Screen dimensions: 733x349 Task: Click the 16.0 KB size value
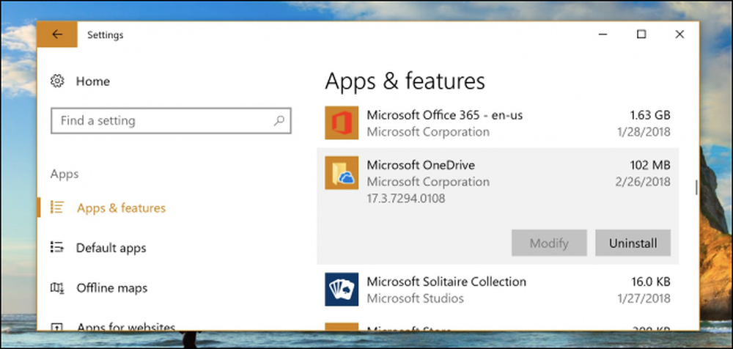pos(649,282)
